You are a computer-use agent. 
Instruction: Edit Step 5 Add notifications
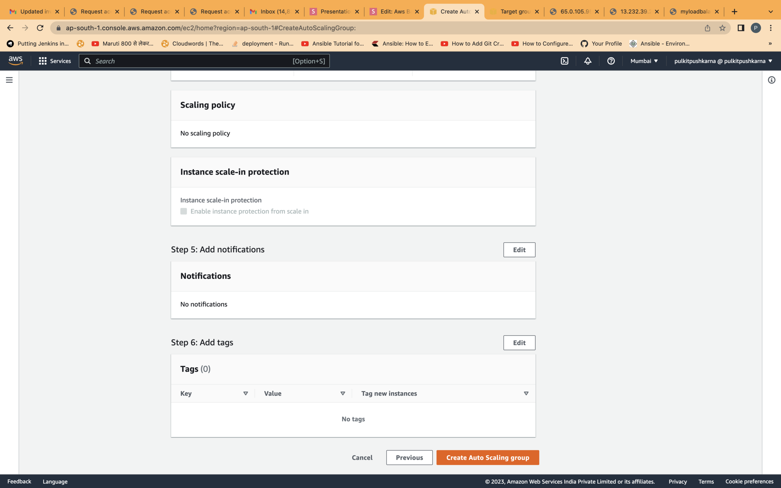click(x=519, y=250)
